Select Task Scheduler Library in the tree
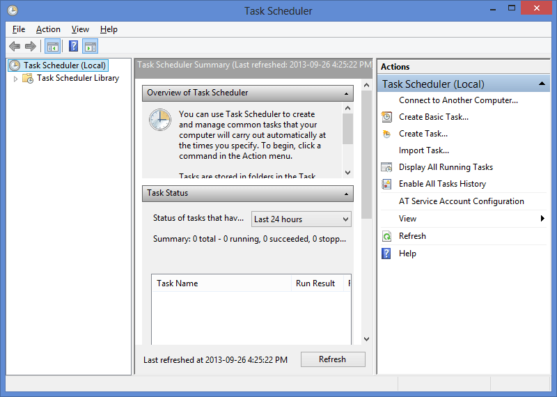557x397 pixels. (78, 78)
